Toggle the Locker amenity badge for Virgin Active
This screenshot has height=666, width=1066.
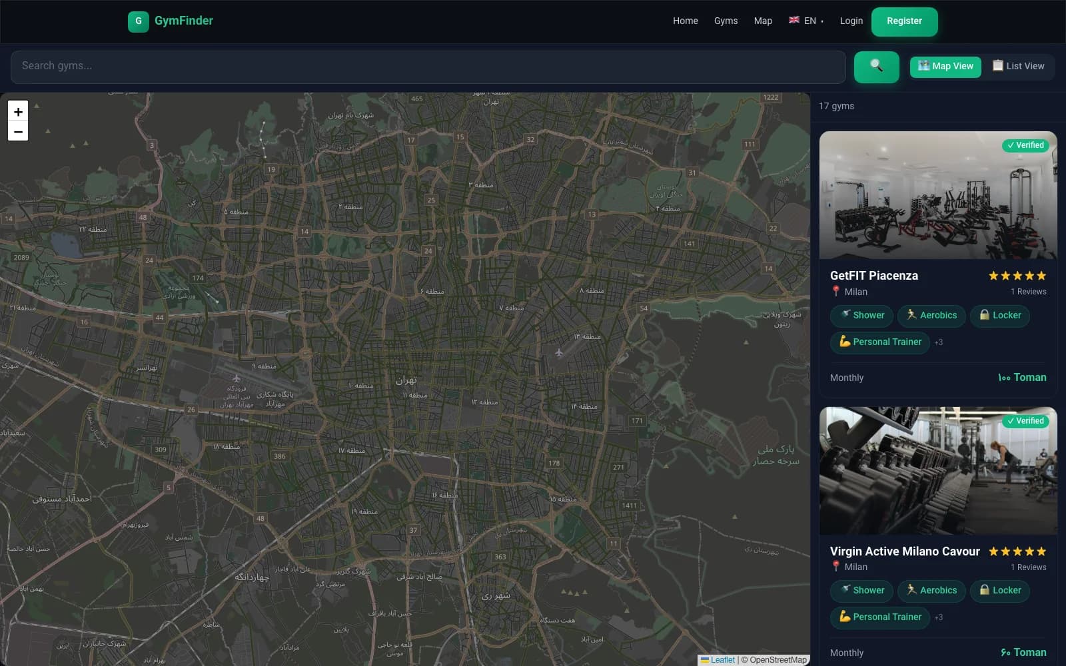click(x=999, y=591)
